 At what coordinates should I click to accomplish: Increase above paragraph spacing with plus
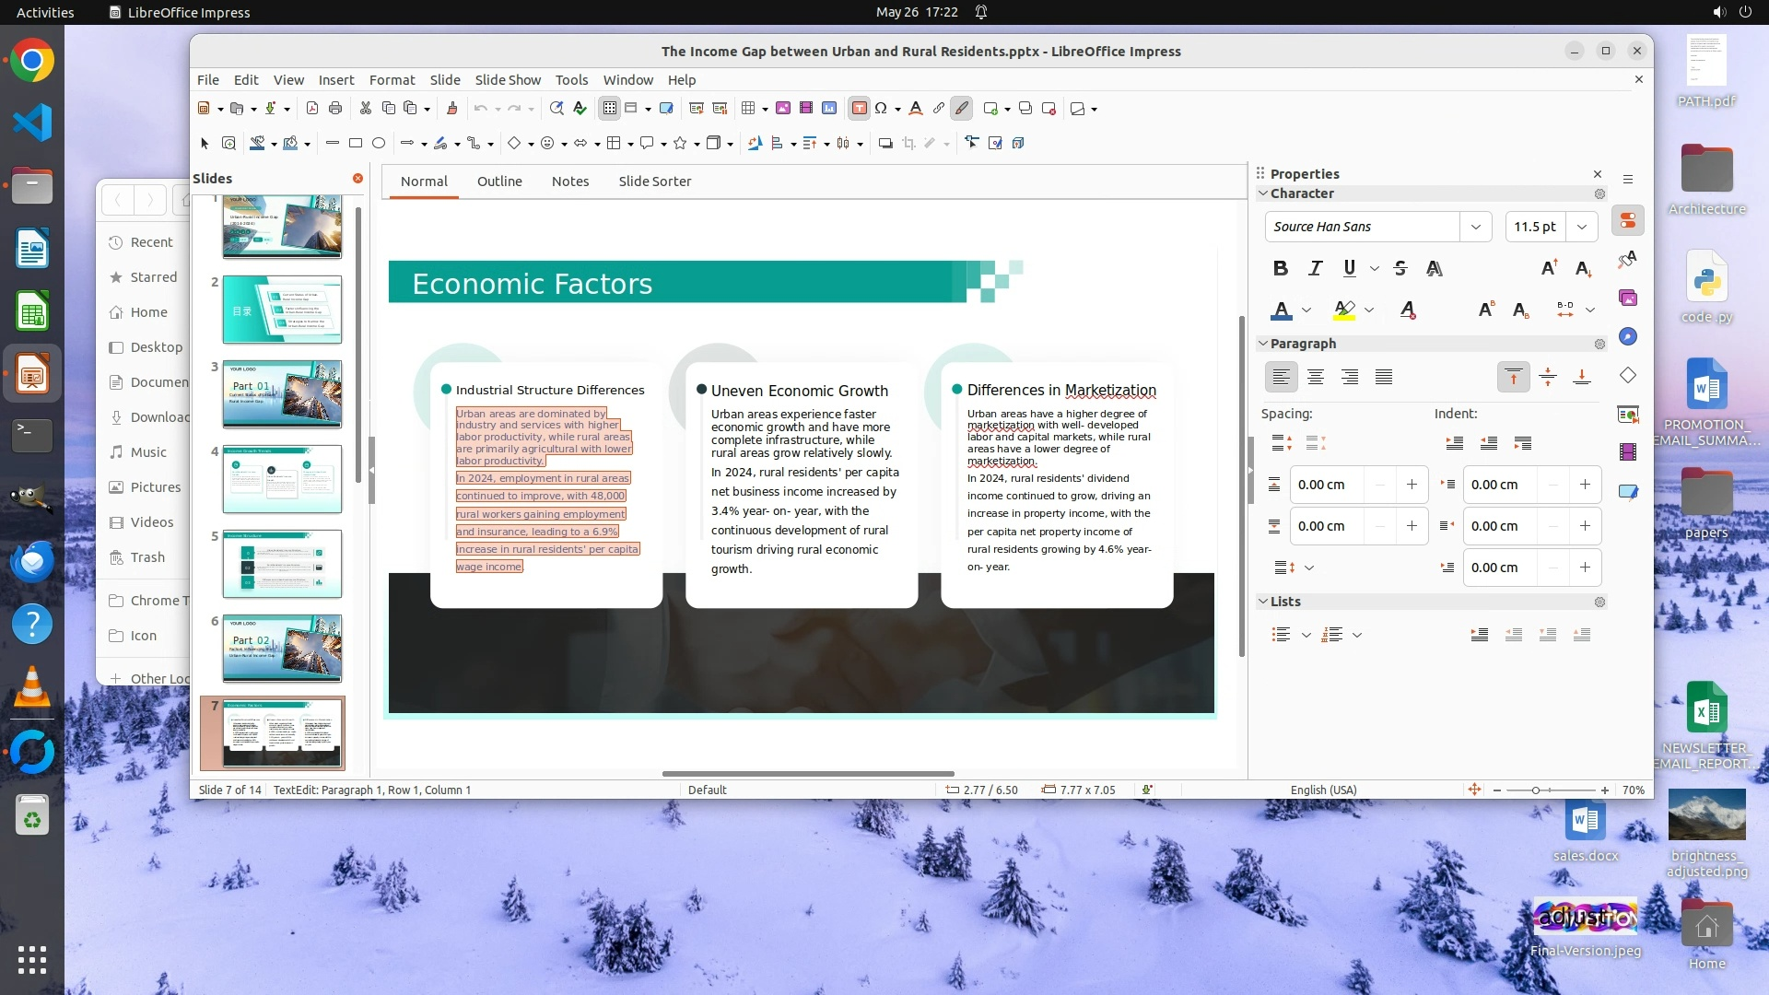[1411, 485]
